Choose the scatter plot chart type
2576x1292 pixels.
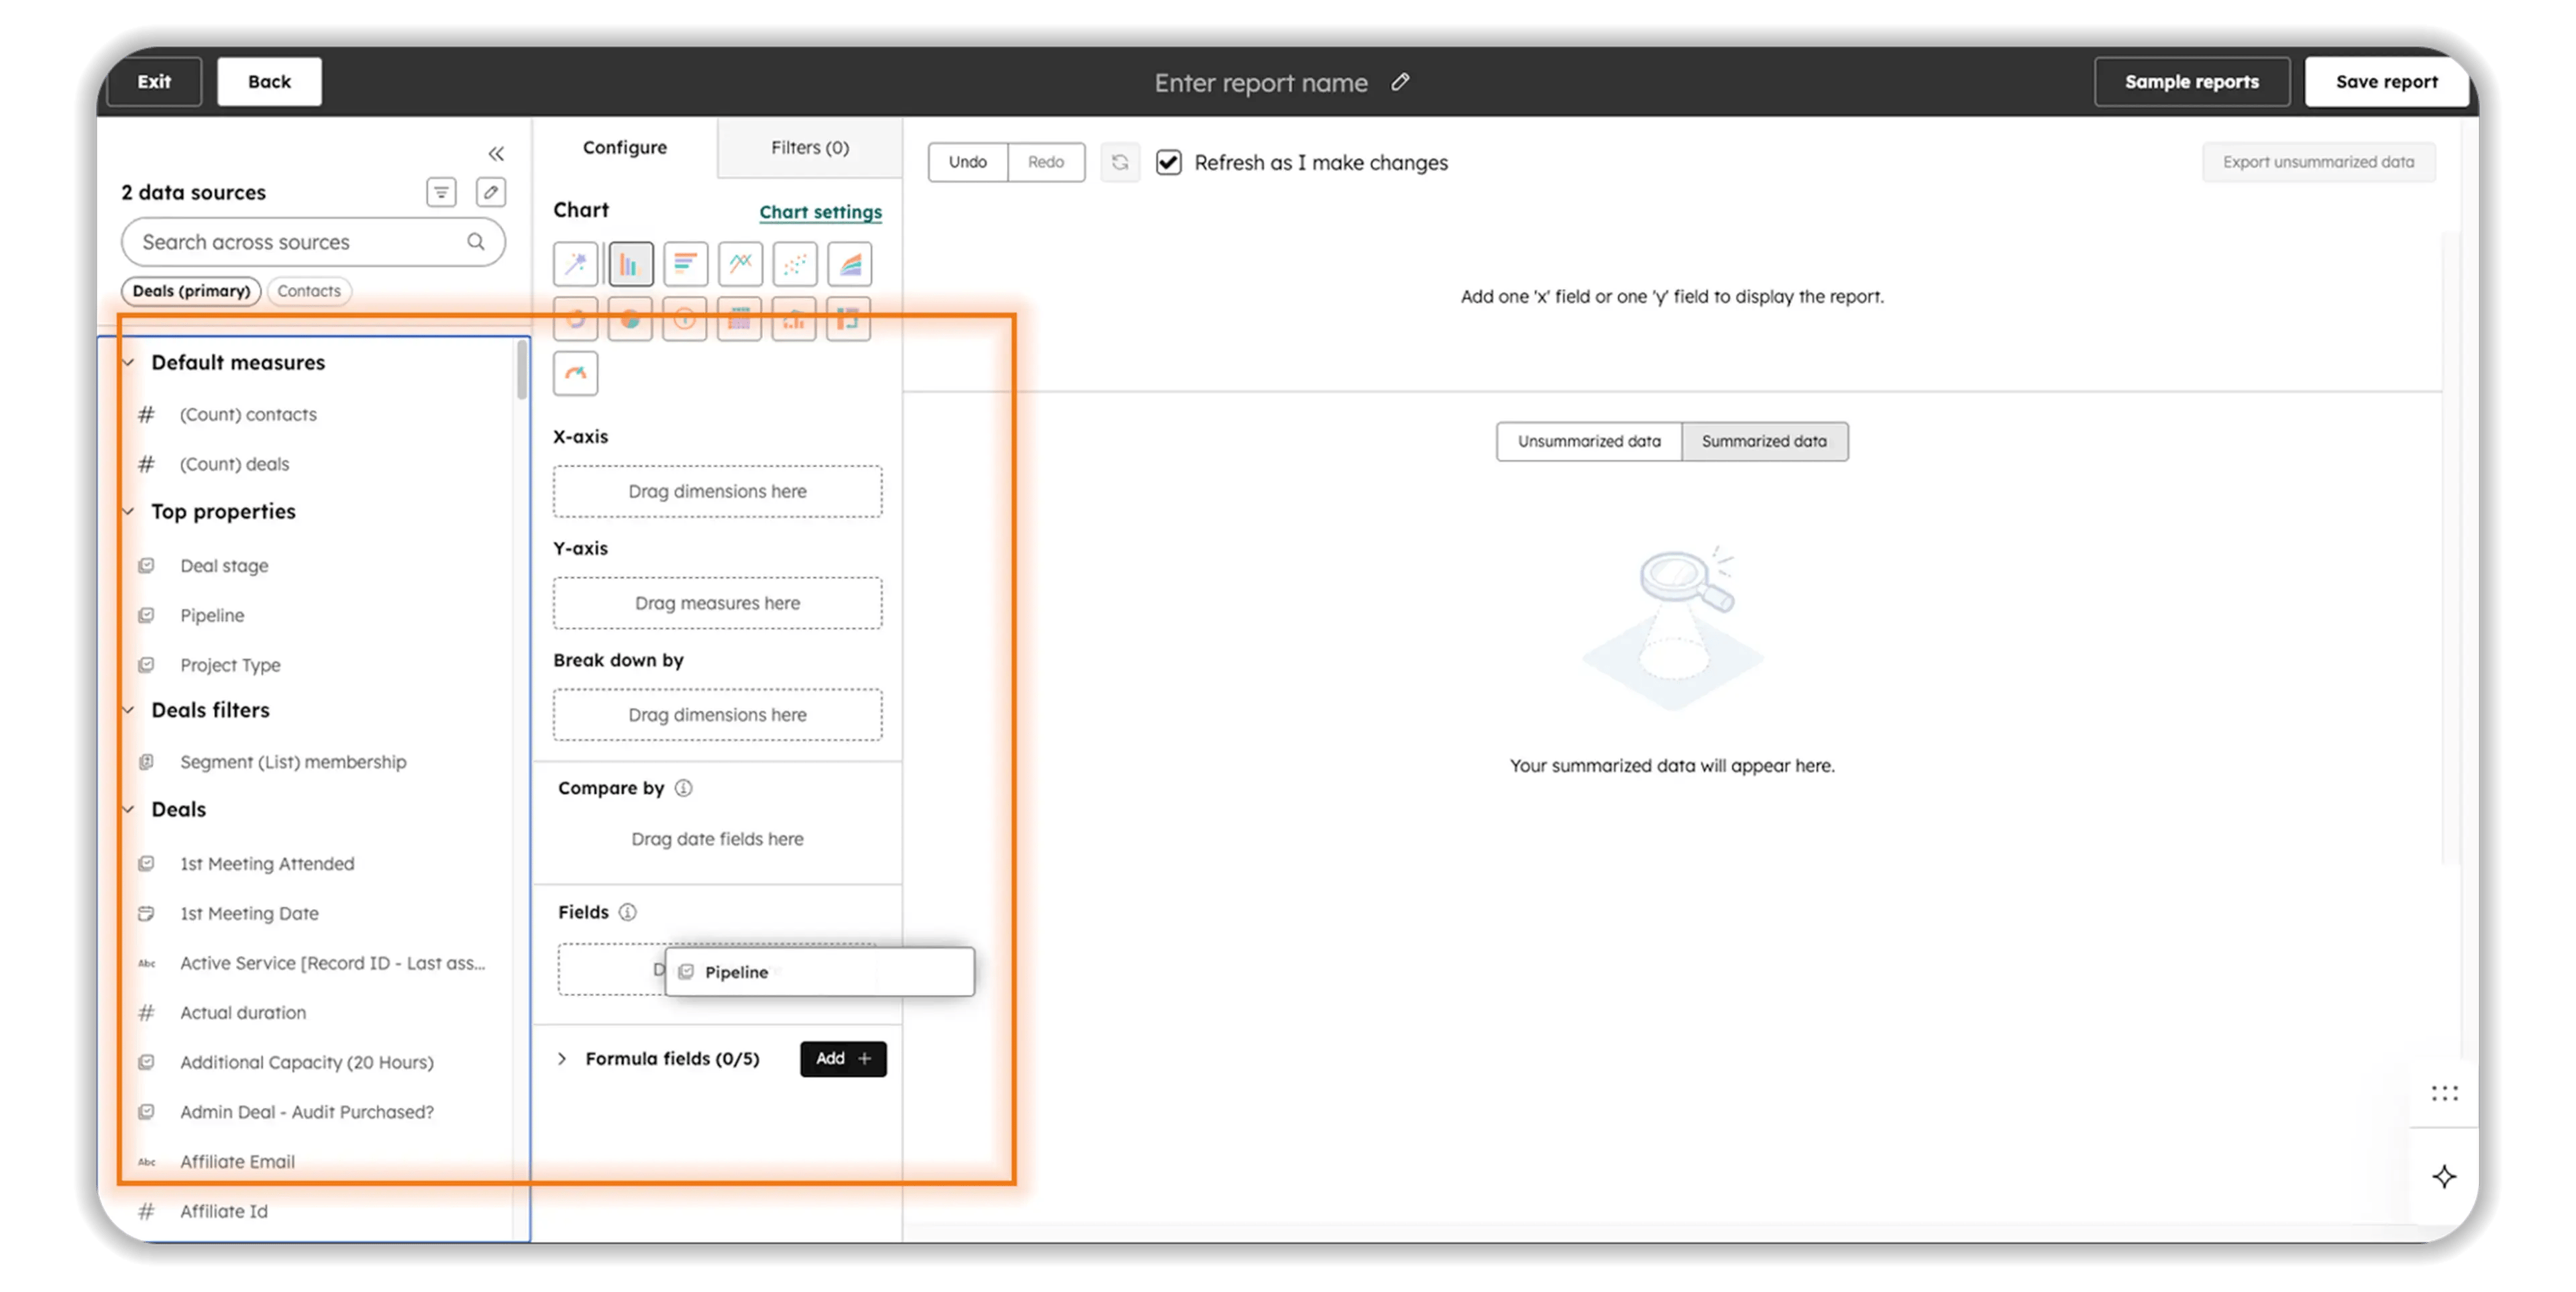795,263
